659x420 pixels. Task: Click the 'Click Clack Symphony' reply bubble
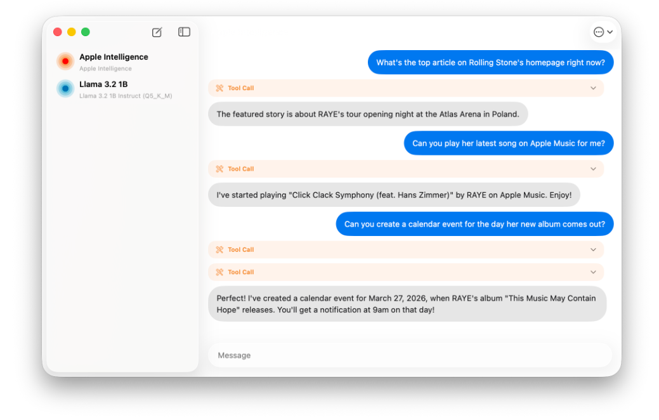pyautogui.click(x=394, y=195)
